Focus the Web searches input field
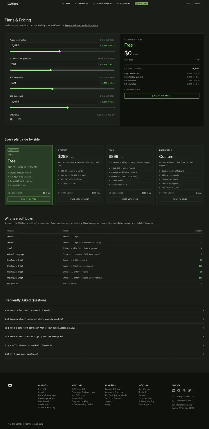209x429 pixels. [x=54, y=102]
